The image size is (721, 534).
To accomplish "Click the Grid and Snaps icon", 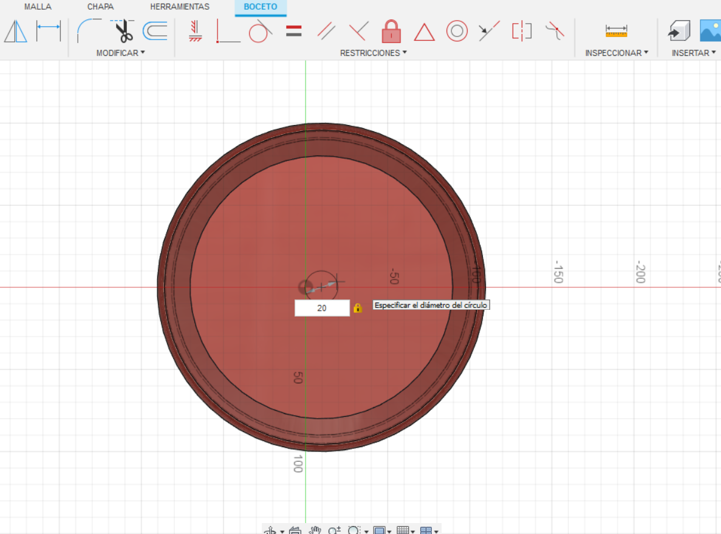I will [x=403, y=530].
